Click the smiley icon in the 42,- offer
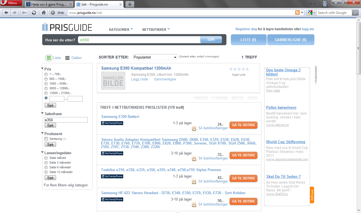Screen dimensions: 361x213 pyautogui.click(x=194, y=182)
